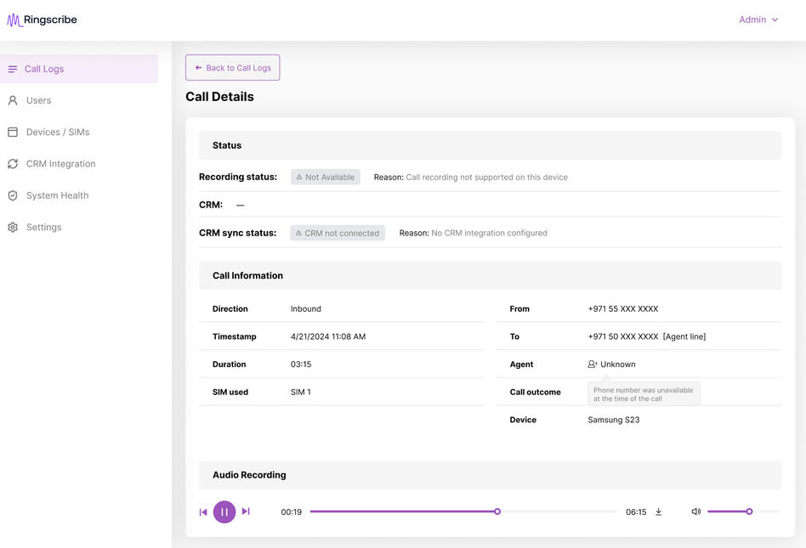Open the Admin dropdown menu
This screenshot has height=548, width=806.
coord(758,20)
